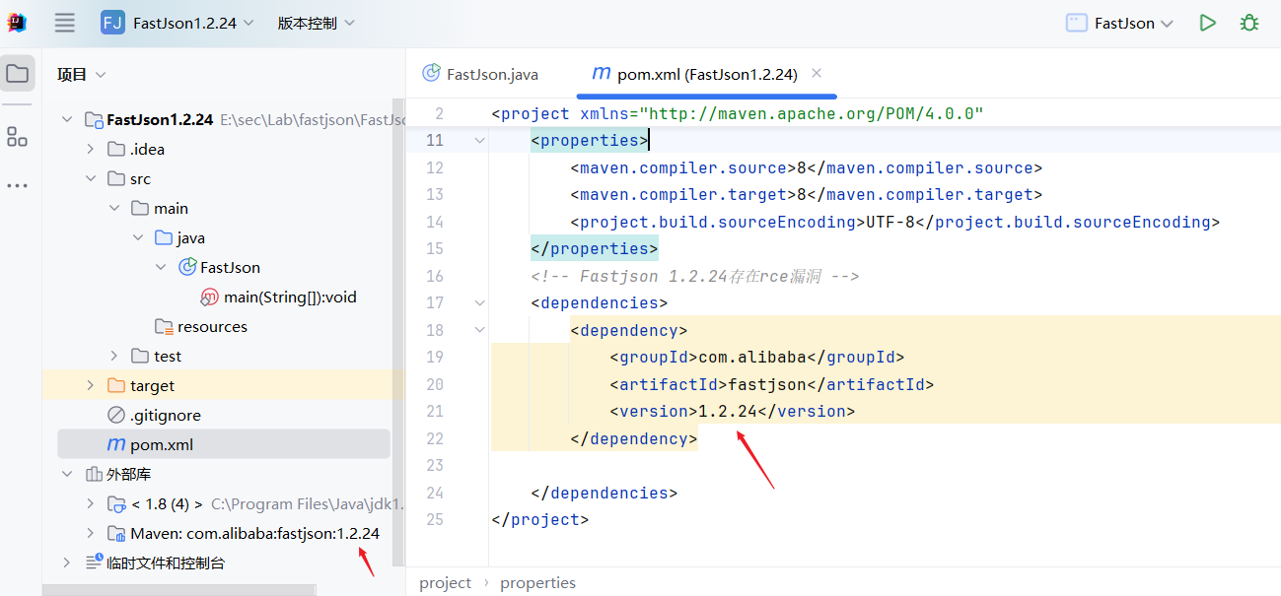Click the FJ project badge icon
The width and height of the screenshot is (1281, 596).
[x=112, y=23]
